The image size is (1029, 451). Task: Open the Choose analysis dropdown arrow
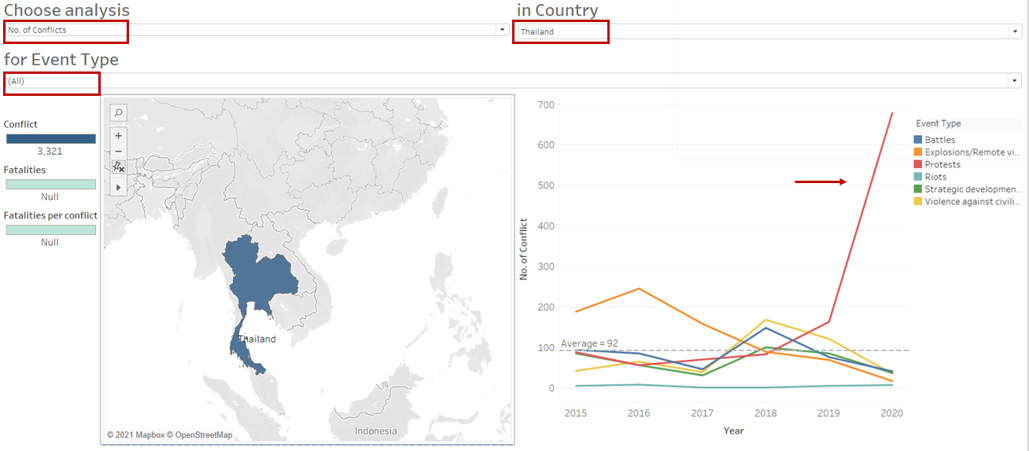[502, 30]
